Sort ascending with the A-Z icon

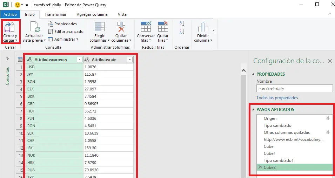point(182,23)
